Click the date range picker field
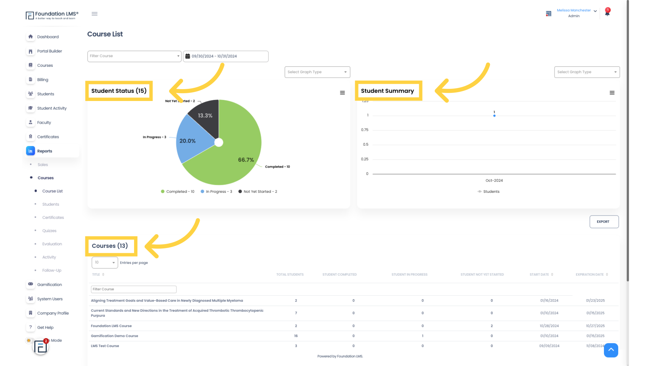This screenshot has width=650, height=366. click(x=226, y=56)
